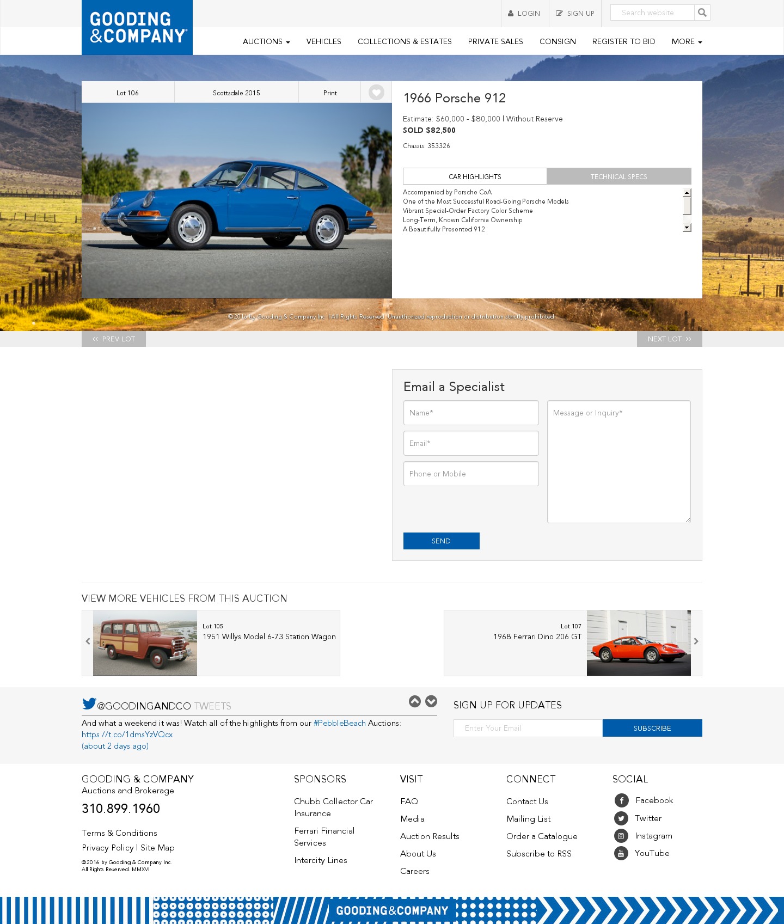Image resolution: width=784 pixels, height=924 pixels.
Task: Open Contact Us link
Action: (527, 801)
